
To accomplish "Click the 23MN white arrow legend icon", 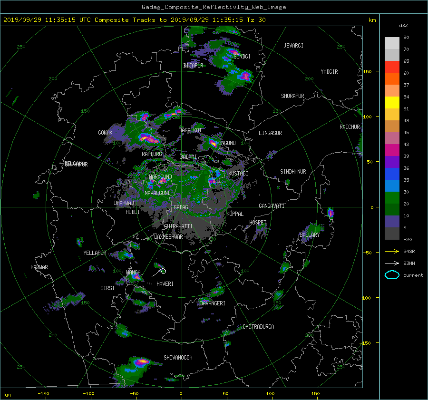I will click(x=392, y=263).
